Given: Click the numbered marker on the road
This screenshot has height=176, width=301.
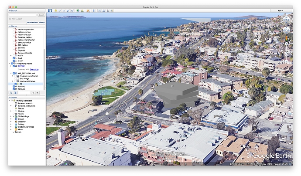Looking at the screenshot, I should 107,114.
